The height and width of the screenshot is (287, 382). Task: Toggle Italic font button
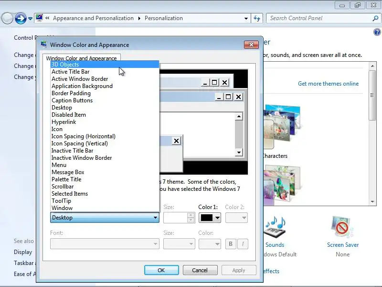(x=243, y=243)
